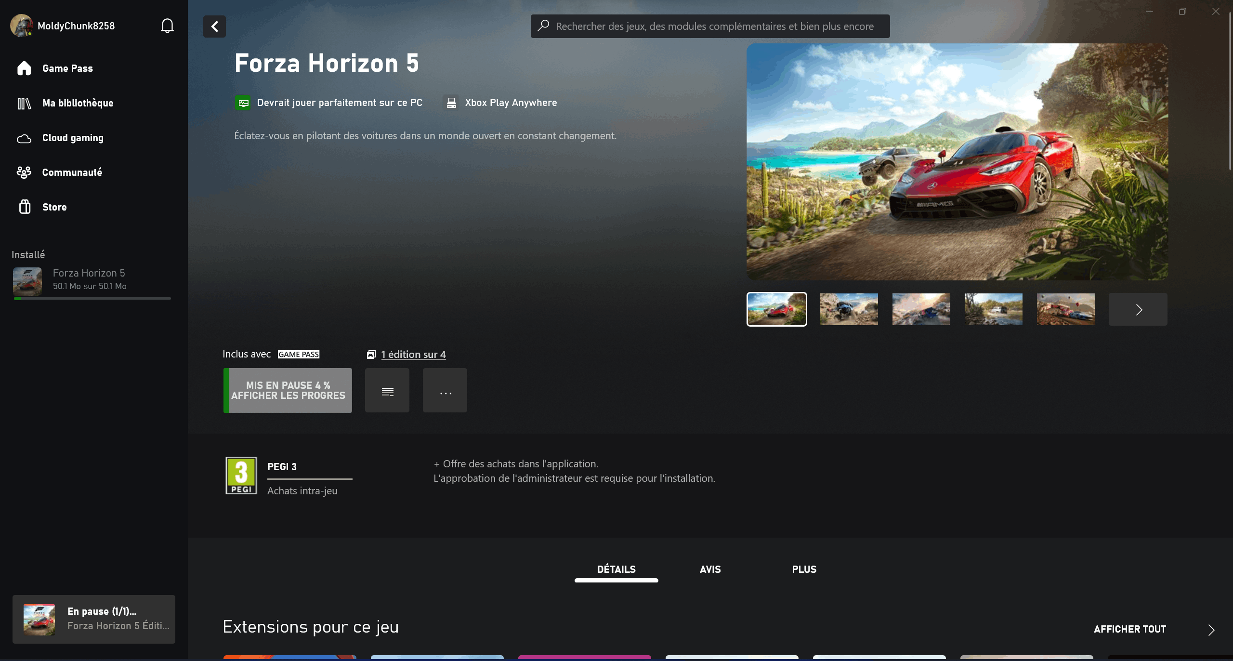Click the editions icon beside link
This screenshot has height=661, width=1233.
click(x=371, y=355)
